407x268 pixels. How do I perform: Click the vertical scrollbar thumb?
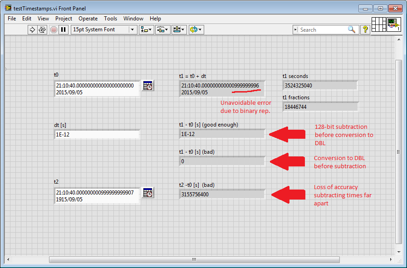click(x=398, y=152)
